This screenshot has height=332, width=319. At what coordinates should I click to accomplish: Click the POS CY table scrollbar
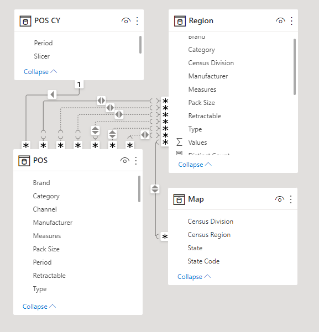tap(140, 45)
